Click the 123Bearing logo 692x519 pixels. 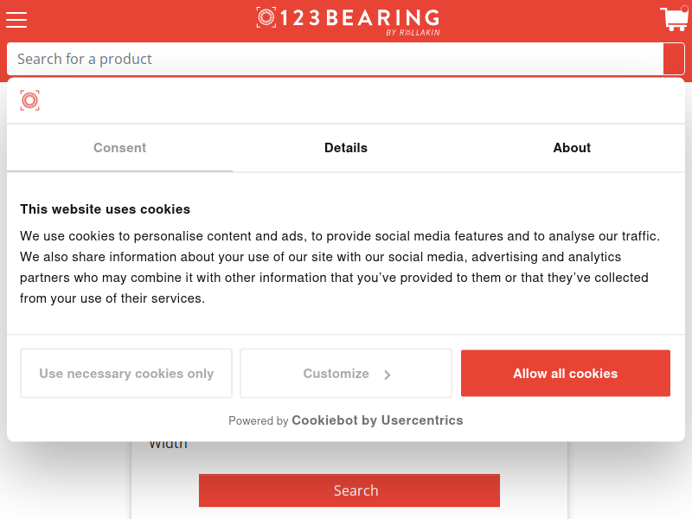[x=349, y=21]
